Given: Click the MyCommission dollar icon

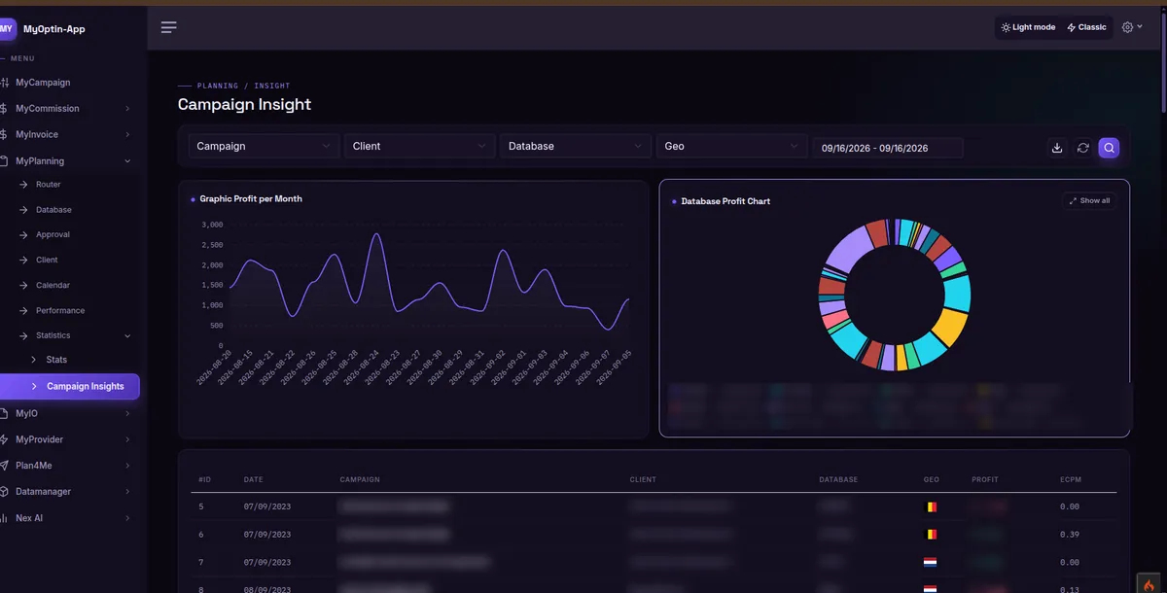Looking at the screenshot, I should [x=4, y=109].
